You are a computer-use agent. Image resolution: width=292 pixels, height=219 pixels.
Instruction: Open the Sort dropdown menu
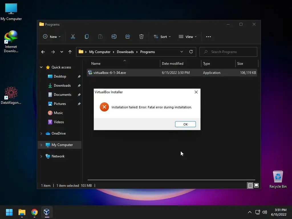pyautogui.click(x=162, y=37)
